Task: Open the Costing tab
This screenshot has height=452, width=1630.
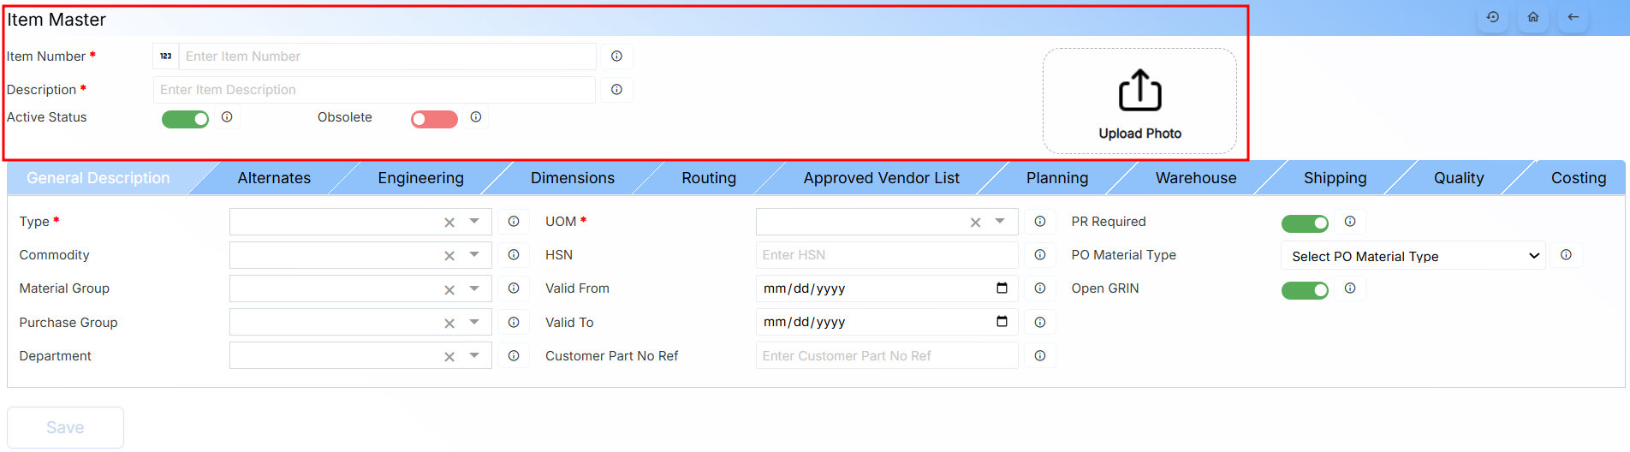Action: (1578, 178)
